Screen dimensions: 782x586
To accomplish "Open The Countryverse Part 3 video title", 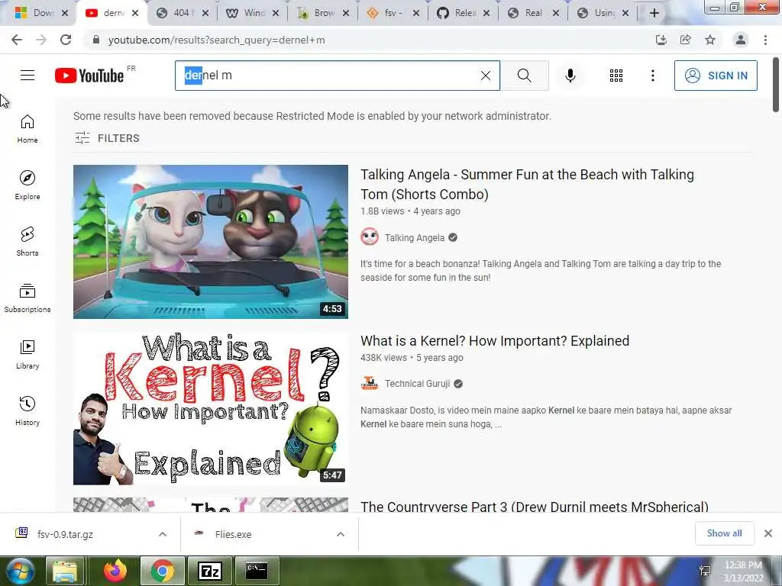I will tap(534, 507).
